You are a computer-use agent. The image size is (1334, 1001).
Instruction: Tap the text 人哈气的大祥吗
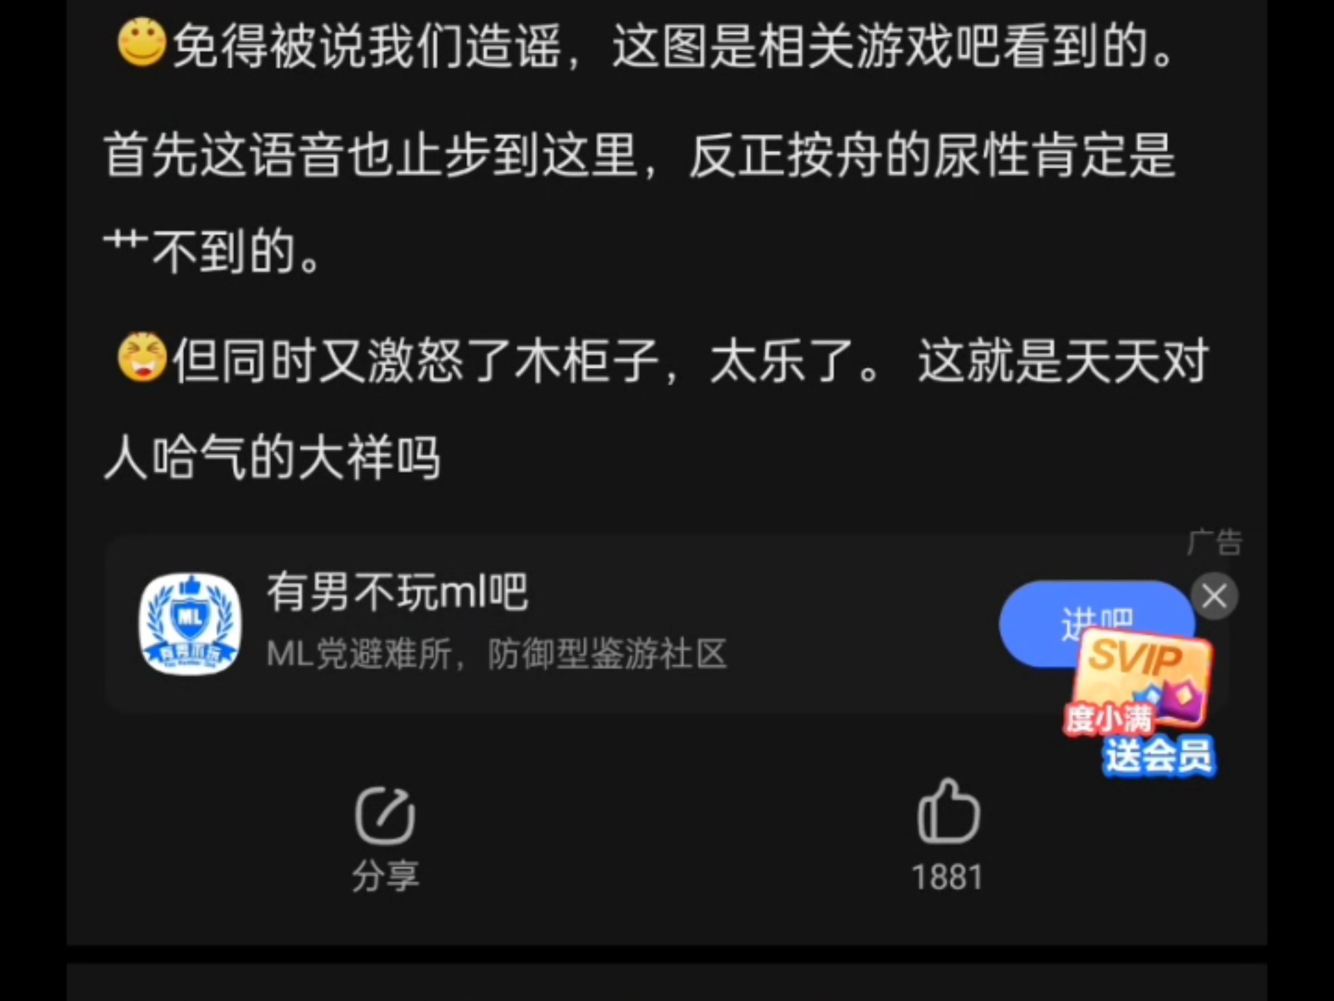pyautogui.click(x=272, y=459)
